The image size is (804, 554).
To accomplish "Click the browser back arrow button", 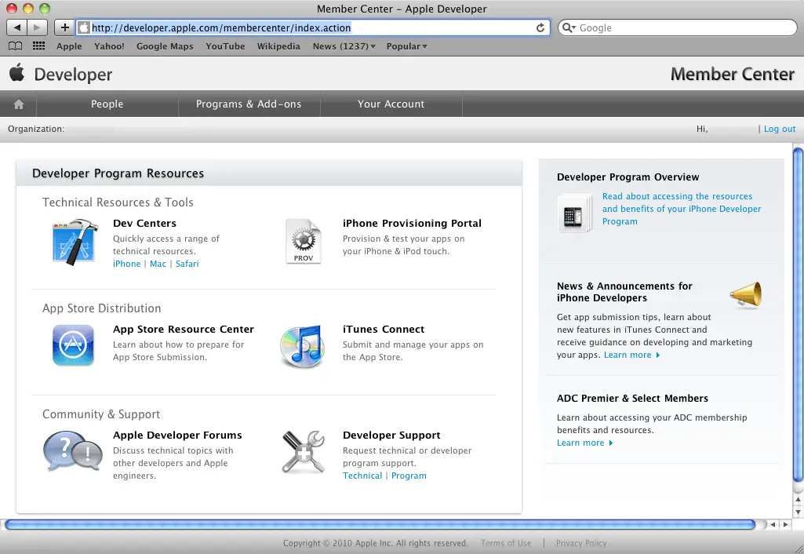I will point(17,27).
